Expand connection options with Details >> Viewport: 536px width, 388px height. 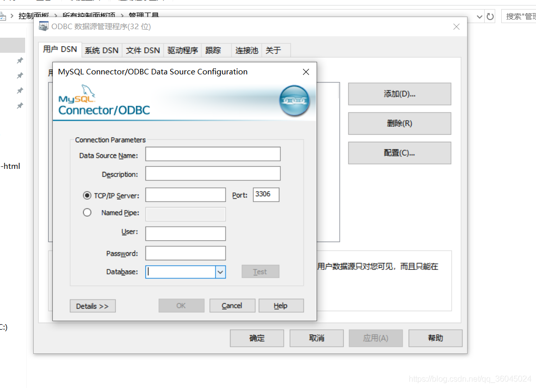(x=93, y=306)
